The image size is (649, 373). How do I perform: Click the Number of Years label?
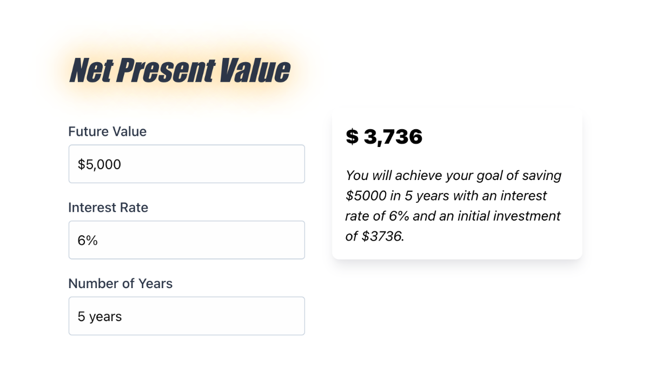point(120,284)
